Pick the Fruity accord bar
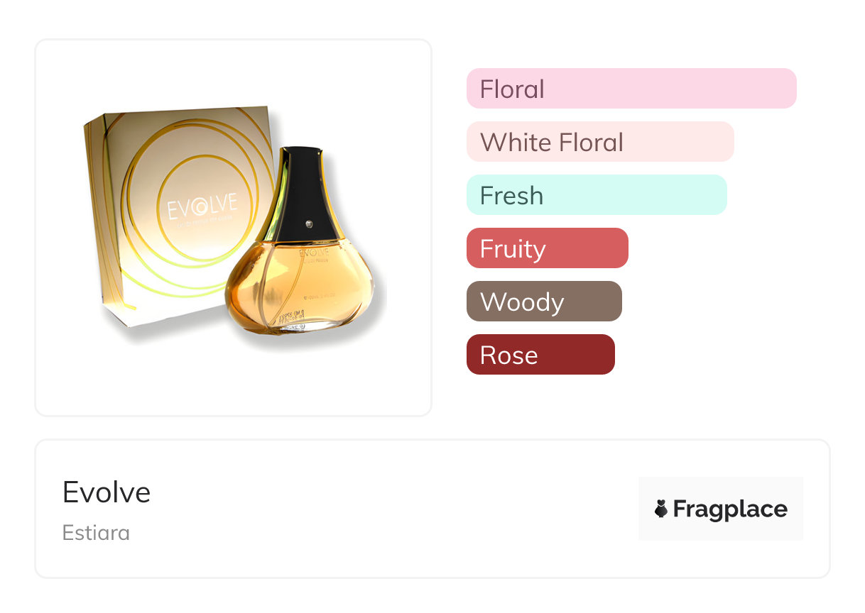865x613 pixels. tap(548, 248)
